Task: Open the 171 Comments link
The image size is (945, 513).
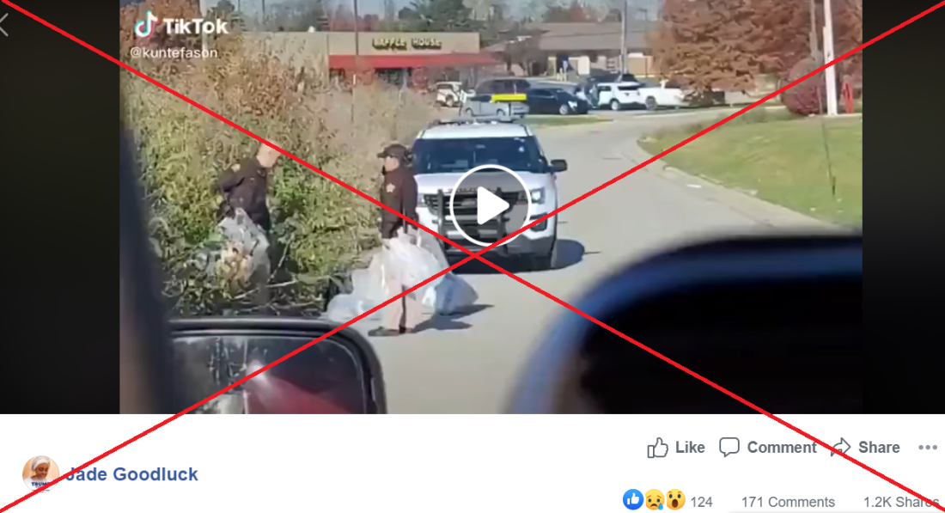Action: tap(788, 502)
